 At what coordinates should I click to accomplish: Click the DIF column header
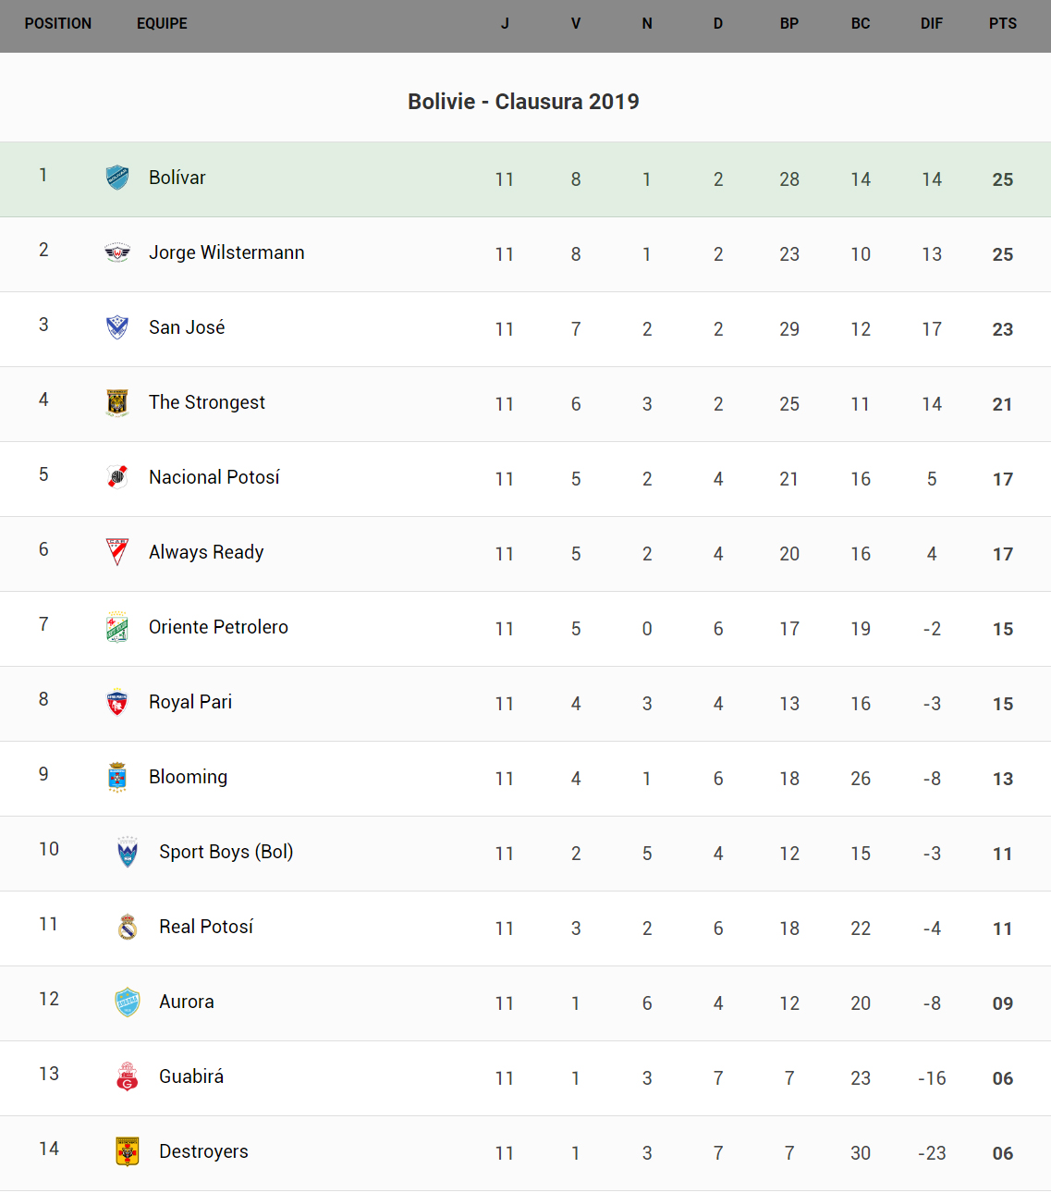coord(931,24)
